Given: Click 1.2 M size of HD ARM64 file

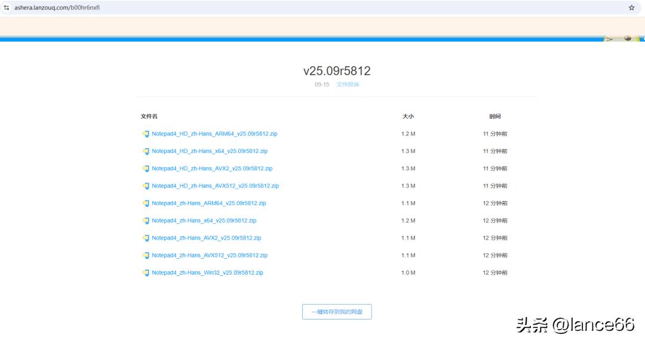Looking at the screenshot, I should coord(408,134).
